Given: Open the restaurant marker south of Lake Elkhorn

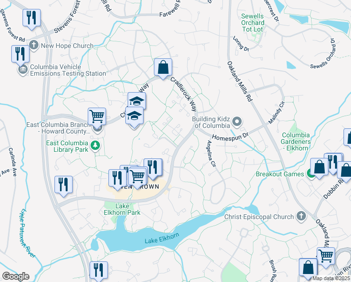Looking at the screenshot, I should (99, 270).
